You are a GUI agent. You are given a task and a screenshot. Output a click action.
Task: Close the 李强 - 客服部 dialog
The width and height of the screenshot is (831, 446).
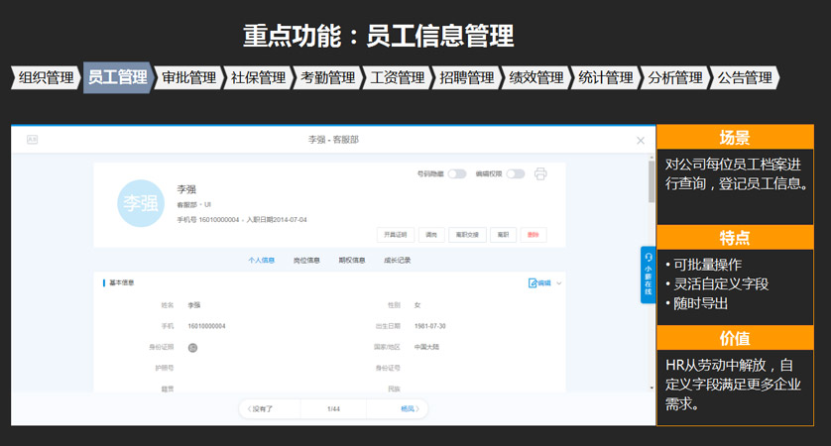[641, 141]
